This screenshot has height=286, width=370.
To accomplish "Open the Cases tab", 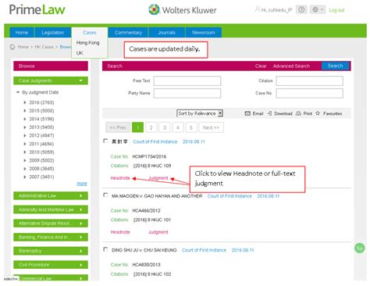I will coord(90,33).
